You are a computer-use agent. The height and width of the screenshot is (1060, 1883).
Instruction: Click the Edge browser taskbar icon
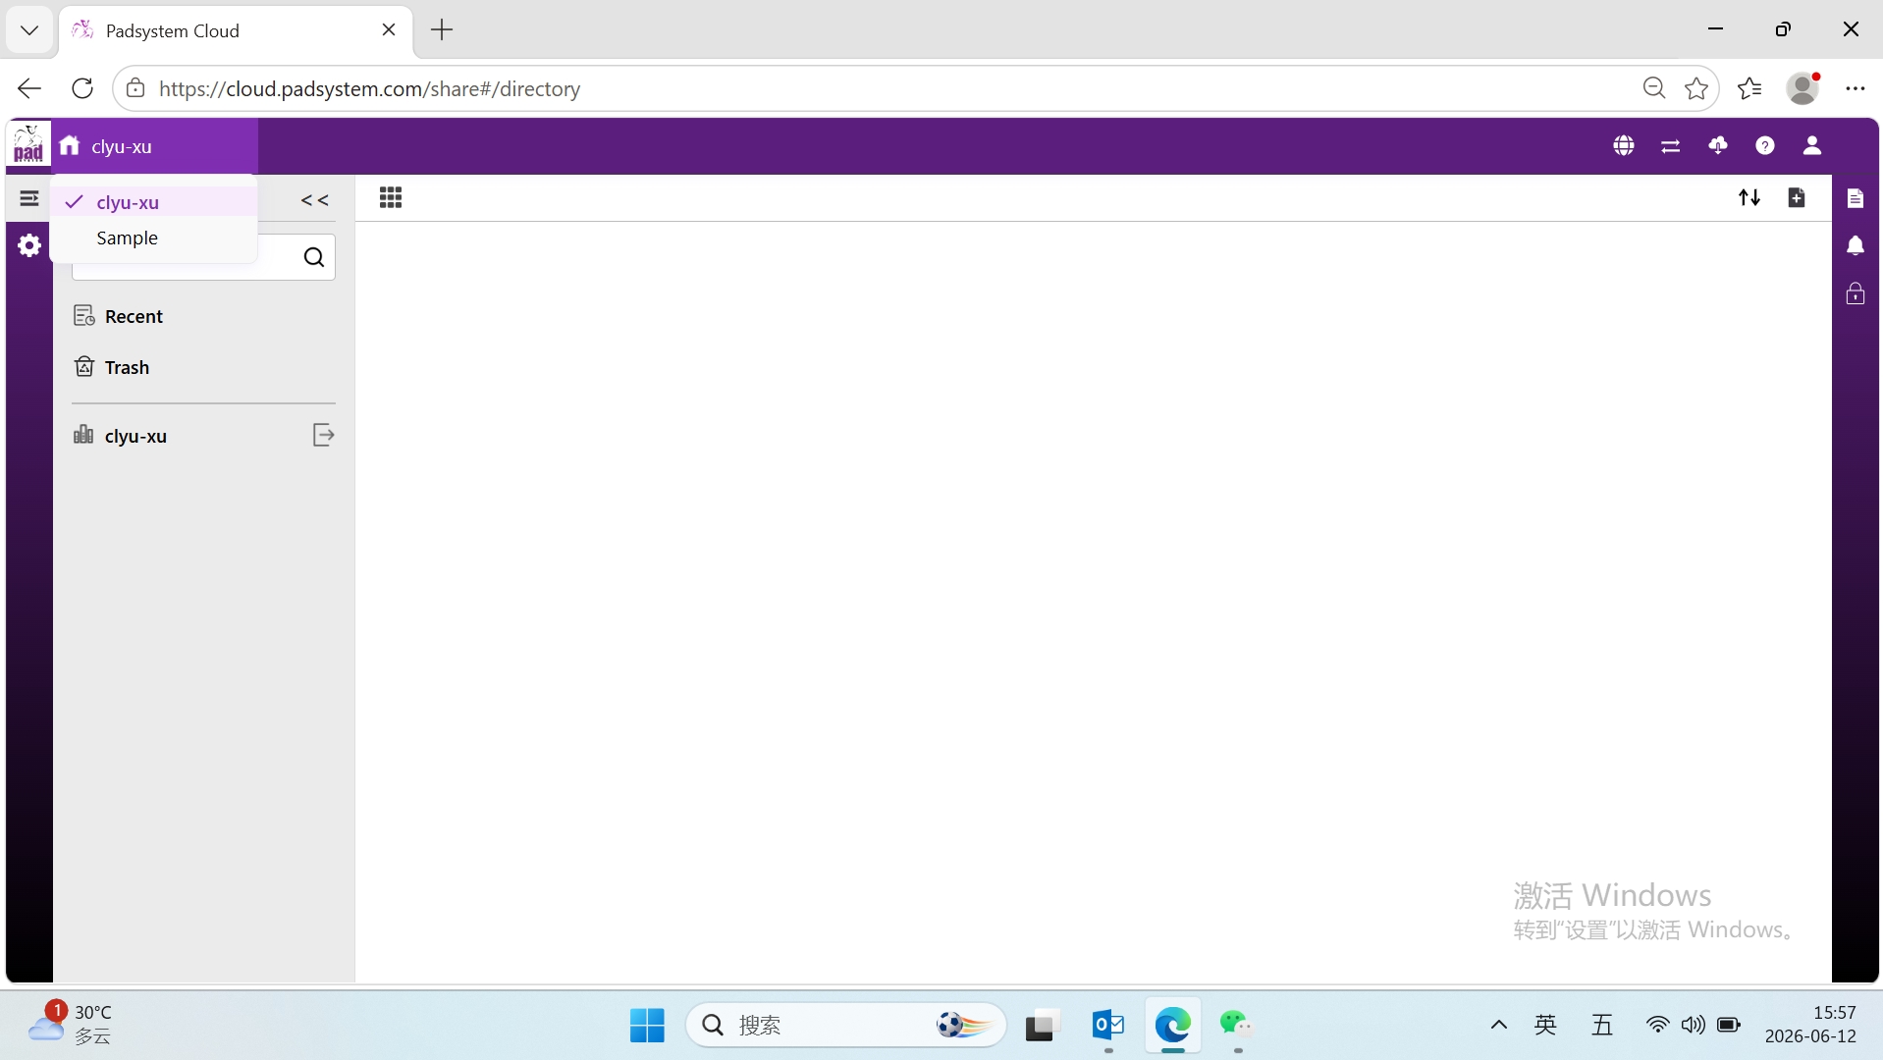[x=1172, y=1026]
